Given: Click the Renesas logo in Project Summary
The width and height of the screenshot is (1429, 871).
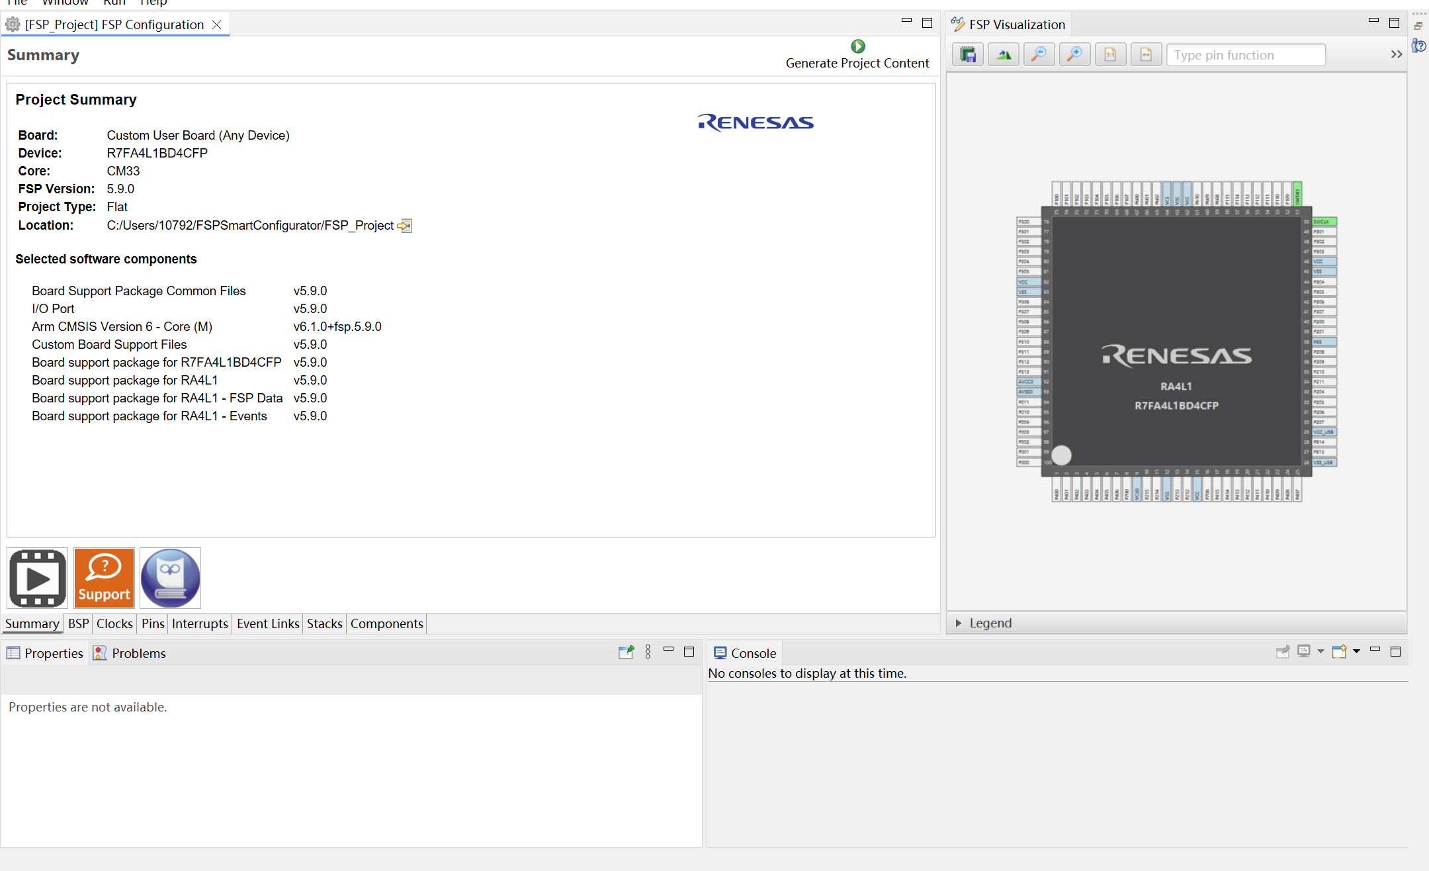Looking at the screenshot, I should point(756,122).
